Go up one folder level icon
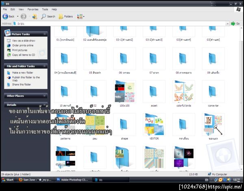Image resolution: width=244 pixels, height=191 pixels. (x=35, y=16)
